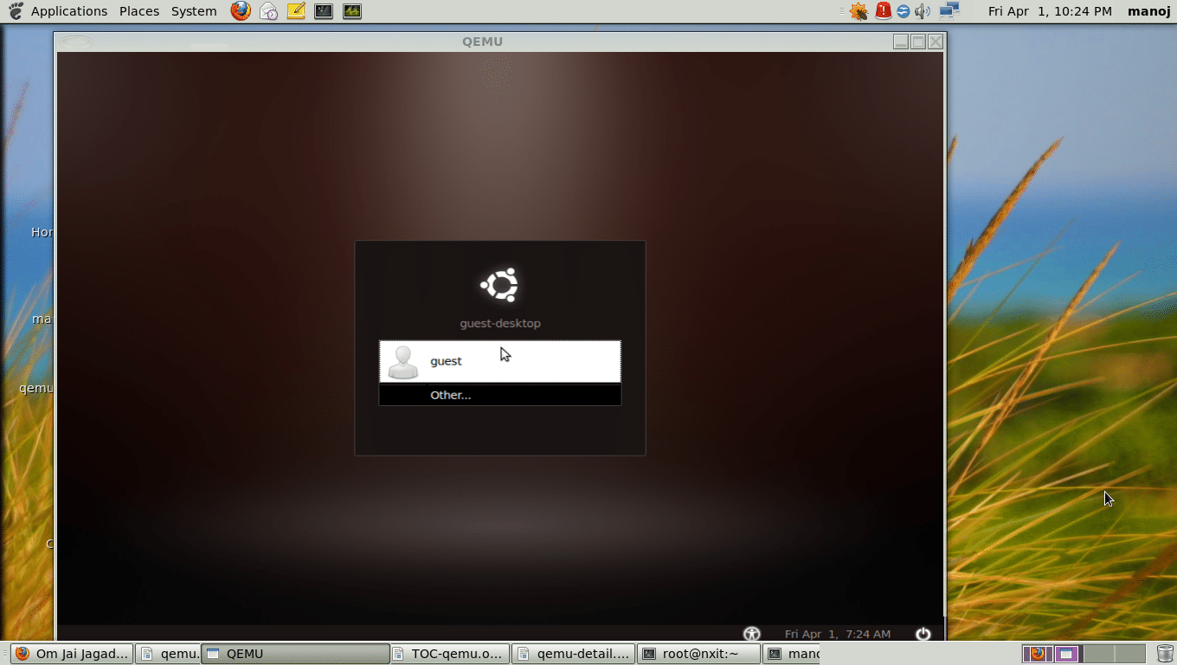Open the terminal launcher in top panel
The width and height of the screenshot is (1177, 665).
pos(324,11)
